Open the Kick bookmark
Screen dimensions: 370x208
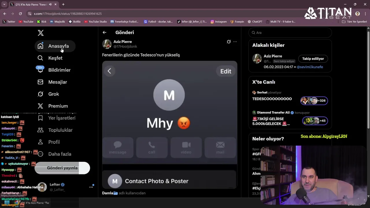click(42, 22)
